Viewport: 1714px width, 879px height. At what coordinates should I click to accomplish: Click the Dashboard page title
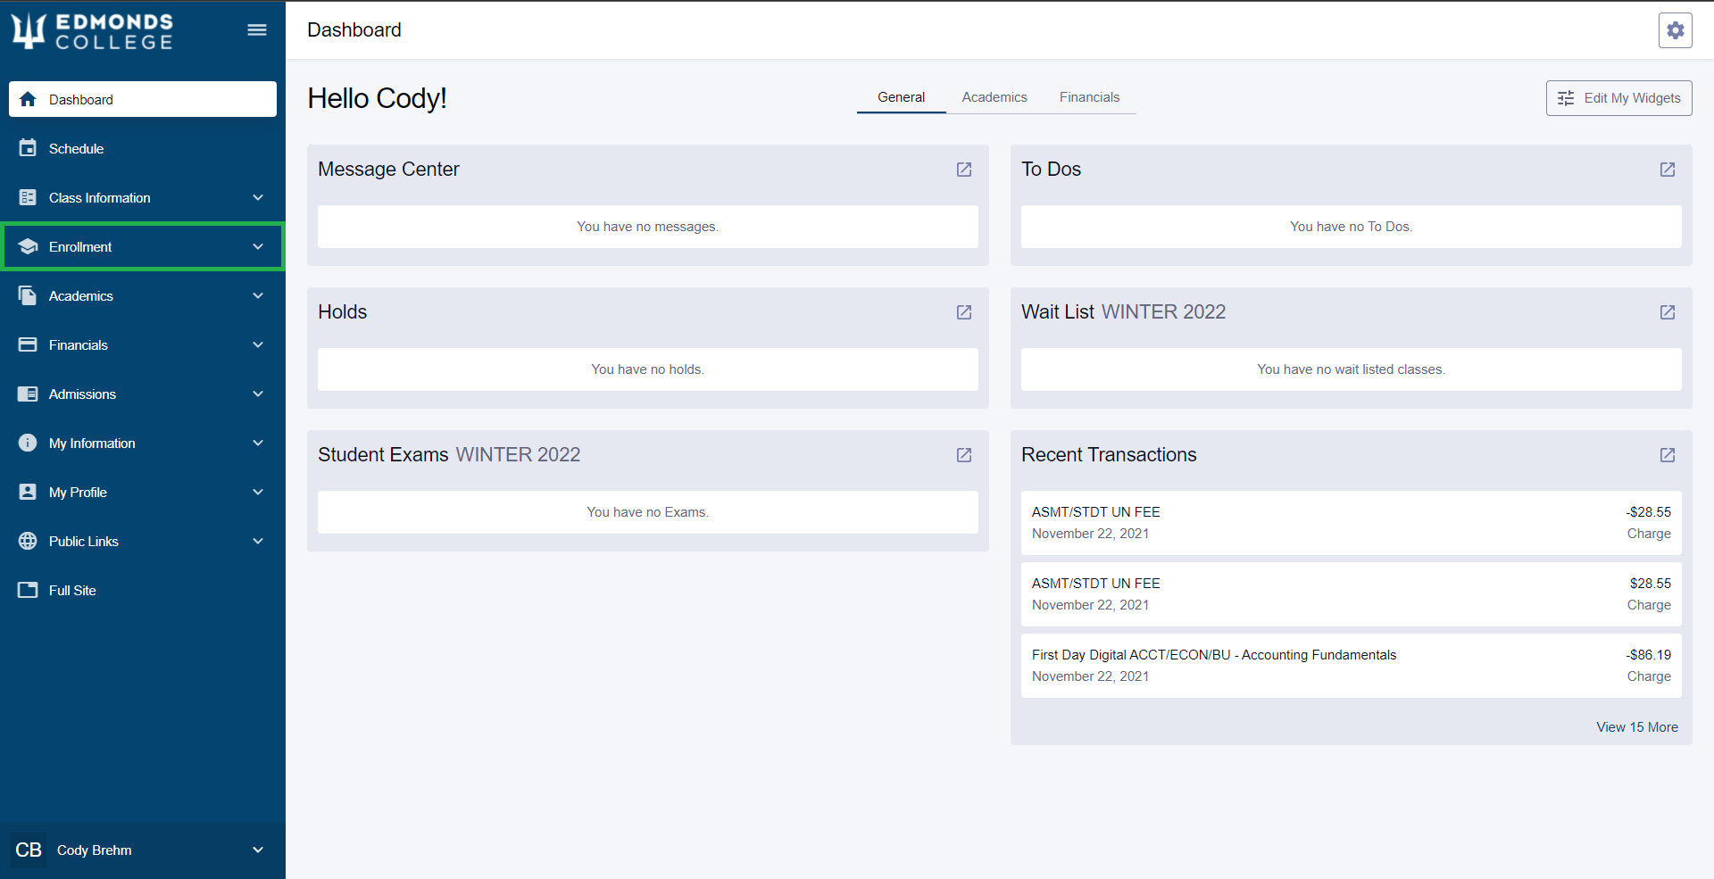coord(354,30)
